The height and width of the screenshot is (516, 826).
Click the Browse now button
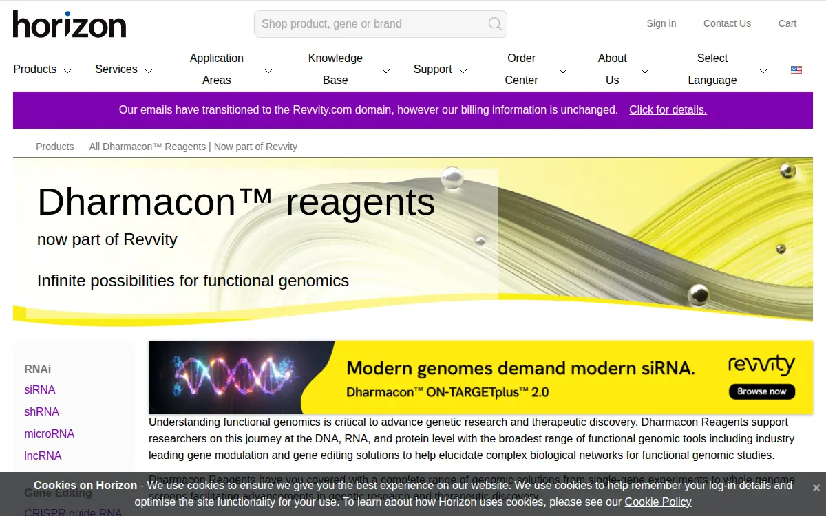(x=762, y=391)
